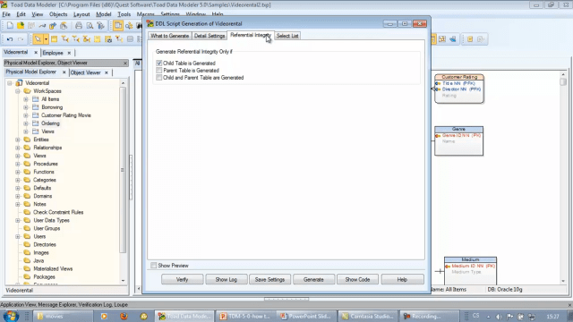Check Child and Parent Table are Generated

click(159, 78)
